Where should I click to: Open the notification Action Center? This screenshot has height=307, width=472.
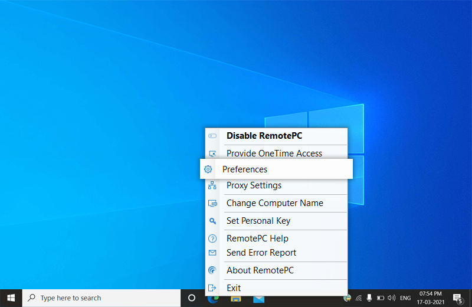tap(457, 298)
